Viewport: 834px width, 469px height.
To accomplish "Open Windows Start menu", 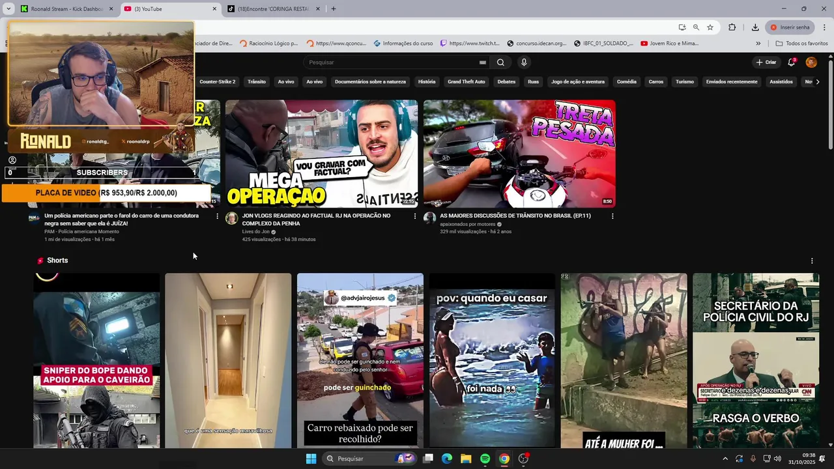I will [x=311, y=459].
